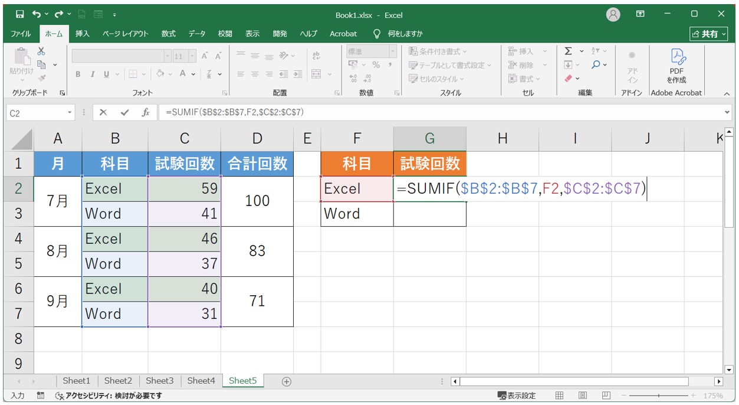Open the Copy dropdown arrow
This screenshot has width=739, height=405.
55,64
